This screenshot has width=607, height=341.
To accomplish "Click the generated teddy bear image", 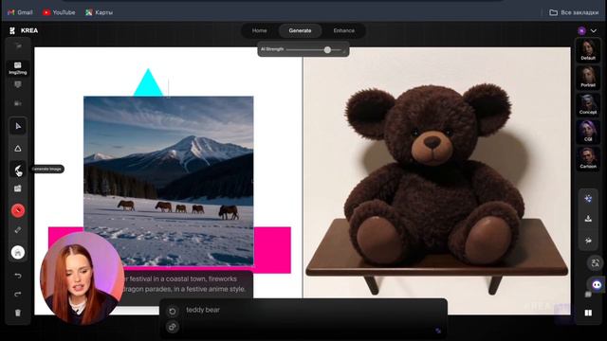I will tap(436, 181).
